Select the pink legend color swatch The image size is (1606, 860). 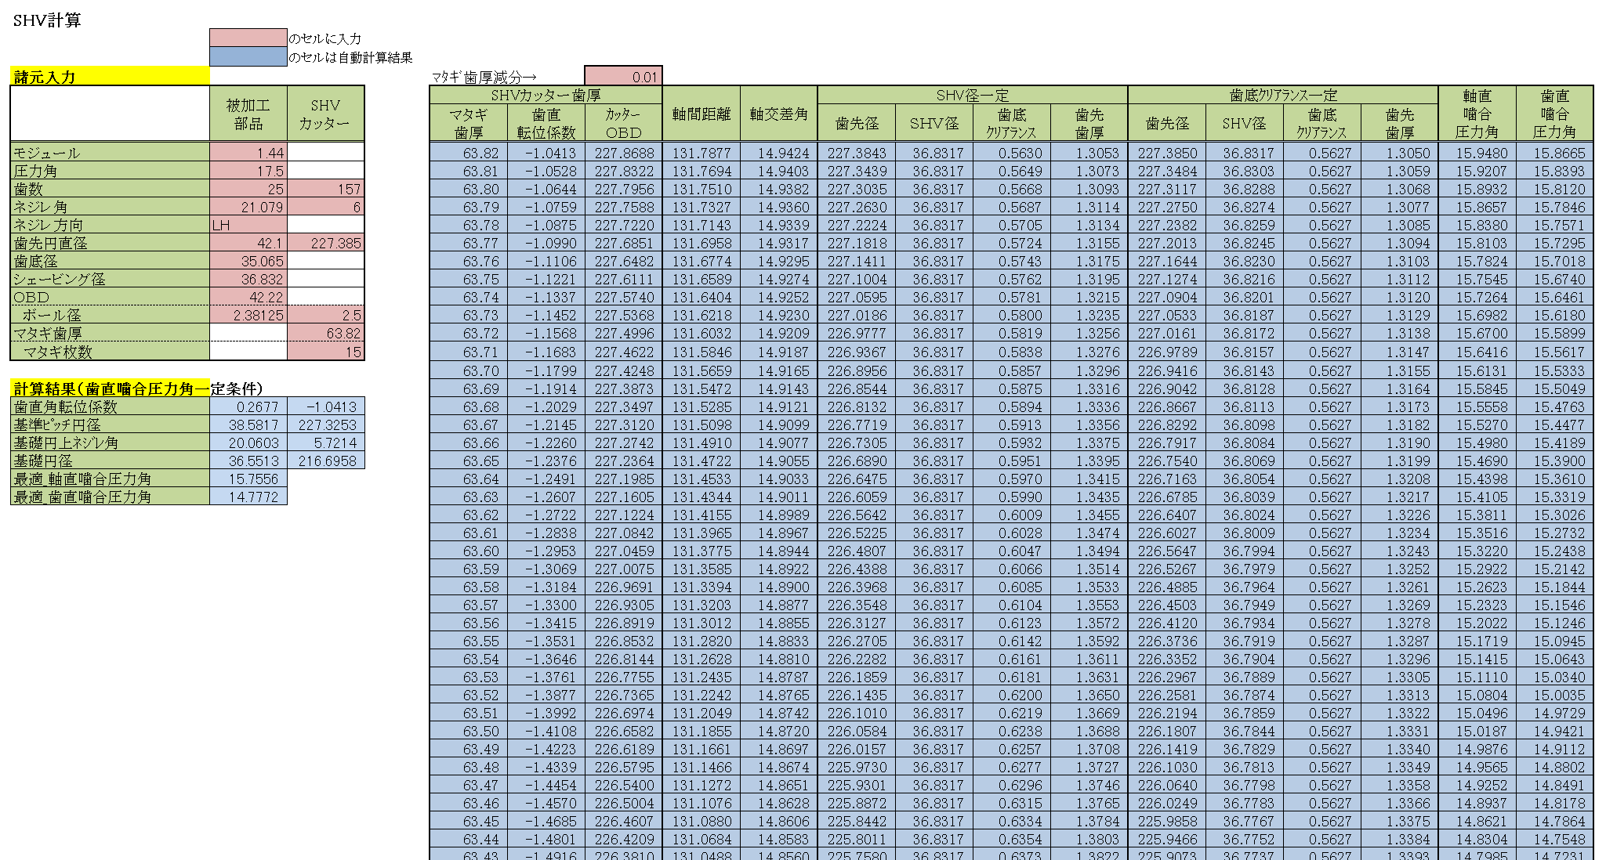248,38
